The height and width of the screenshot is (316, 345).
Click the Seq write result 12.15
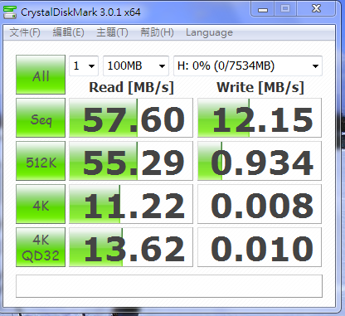[x=260, y=118]
